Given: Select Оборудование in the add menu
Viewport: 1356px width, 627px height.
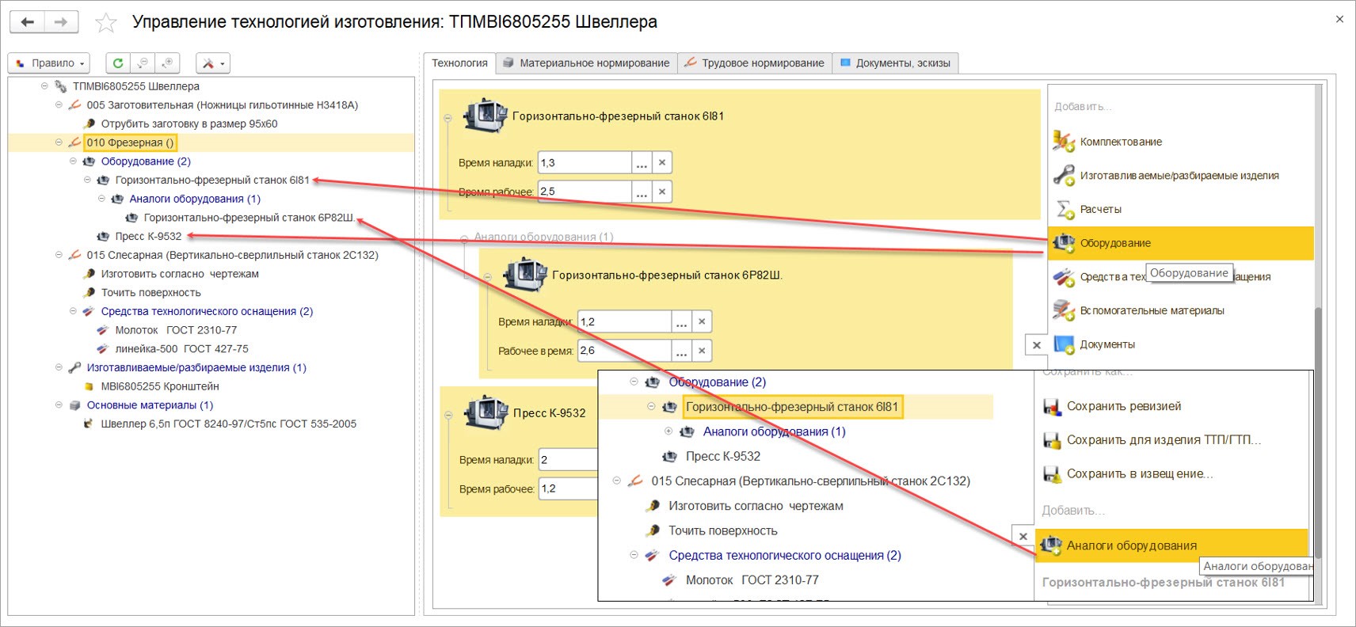Looking at the screenshot, I should (1114, 243).
